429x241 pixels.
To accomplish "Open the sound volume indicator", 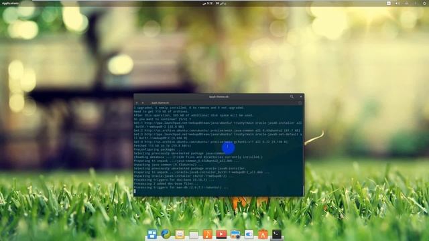I will [397, 3].
